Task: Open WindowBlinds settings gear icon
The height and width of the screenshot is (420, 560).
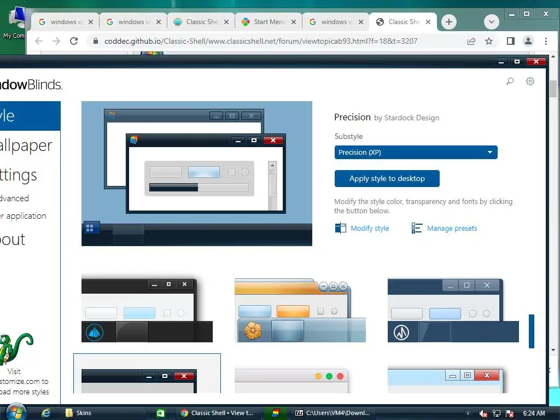Action: (x=530, y=81)
